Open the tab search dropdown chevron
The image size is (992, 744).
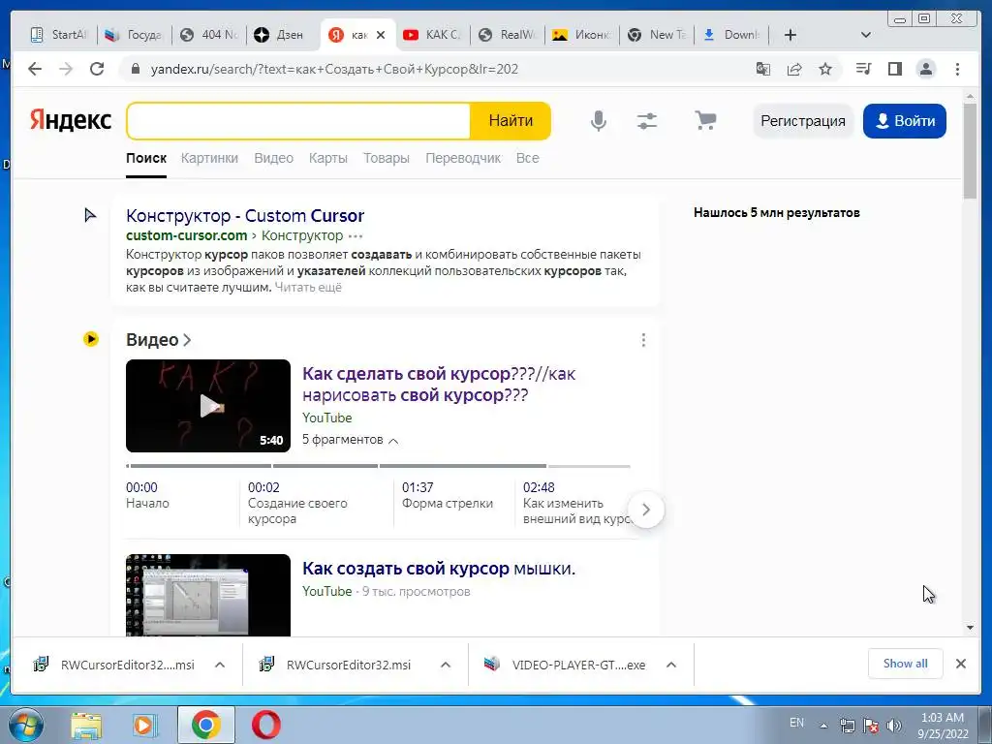click(x=866, y=35)
